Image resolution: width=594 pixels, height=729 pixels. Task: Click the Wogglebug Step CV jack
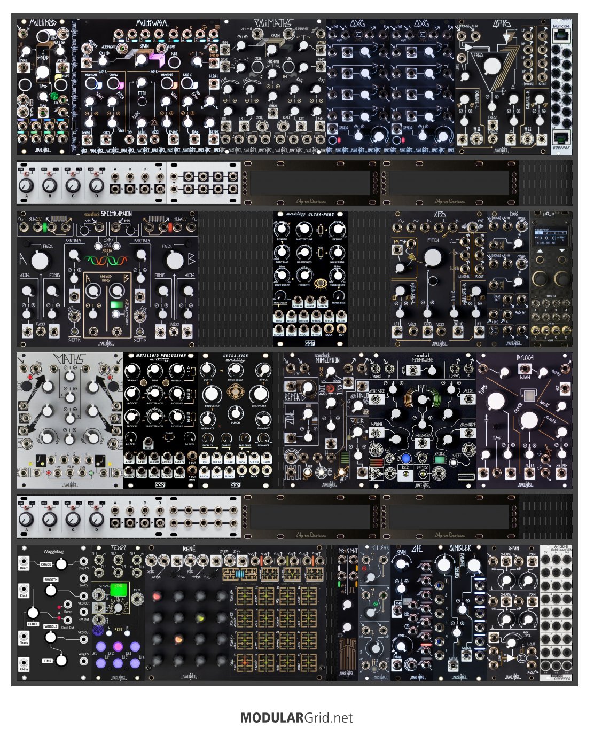83,561
